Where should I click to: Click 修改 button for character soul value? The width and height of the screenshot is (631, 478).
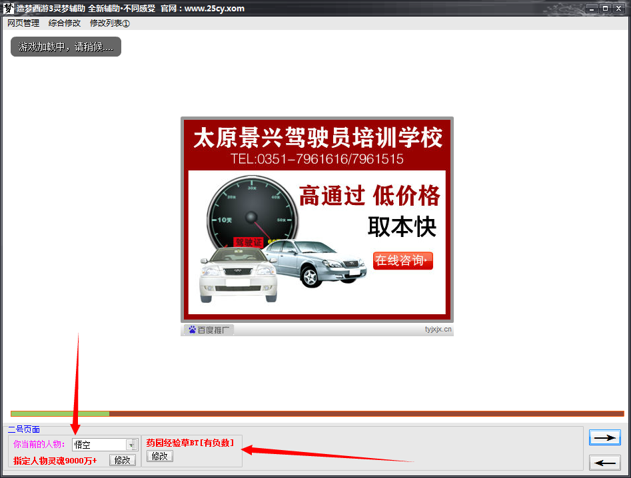(123, 460)
